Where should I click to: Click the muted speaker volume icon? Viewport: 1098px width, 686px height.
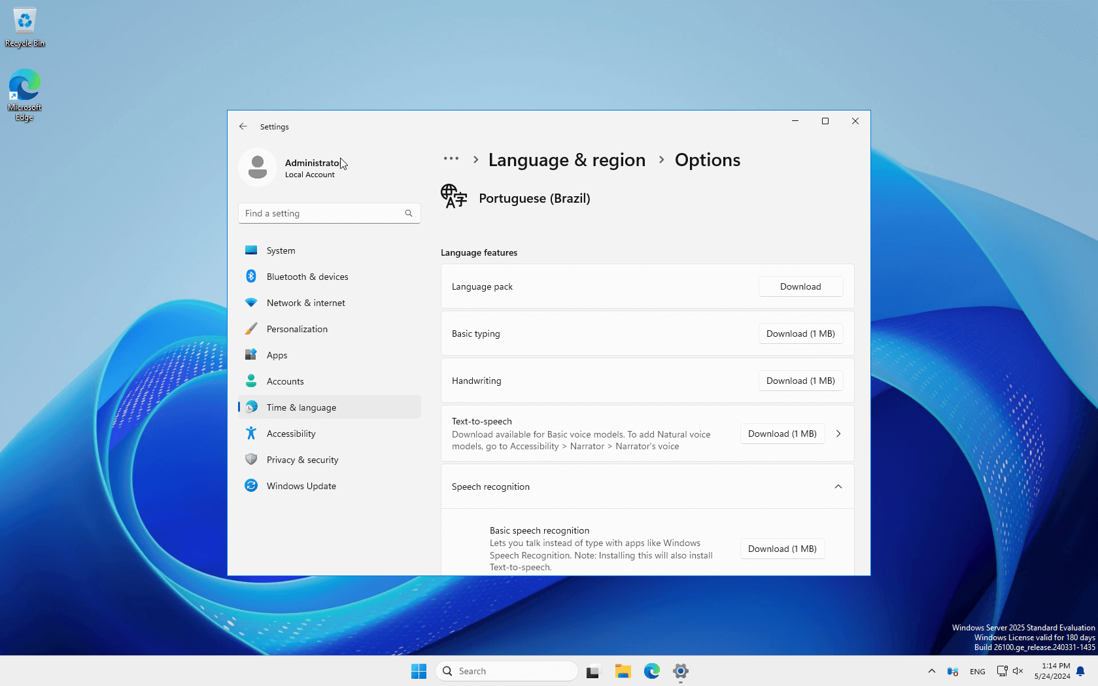point(1018,671)
